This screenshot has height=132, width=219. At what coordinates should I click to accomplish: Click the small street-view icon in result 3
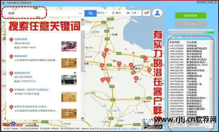pyautogui.click(x=75, y=73)
